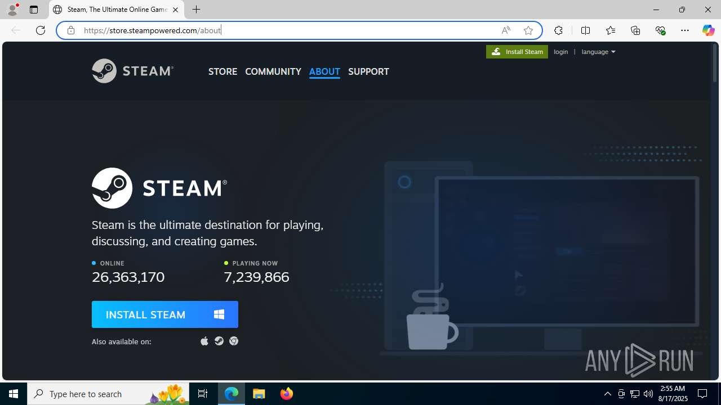Click the Steam logo in the header
Screen dimensions: 721x405
point(132,71)
